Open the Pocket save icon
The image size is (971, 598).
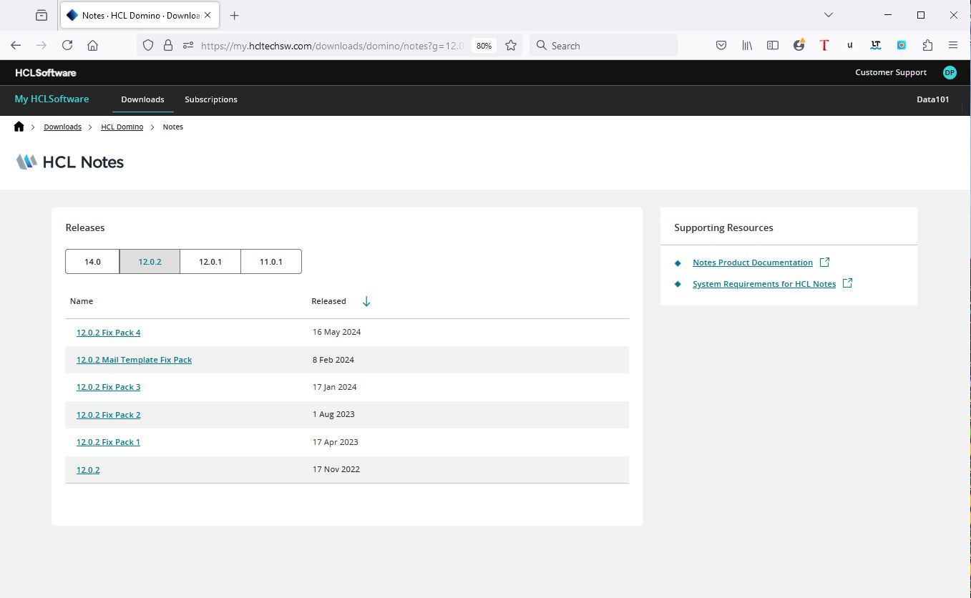pyautogui.click(x=721, y=45)
